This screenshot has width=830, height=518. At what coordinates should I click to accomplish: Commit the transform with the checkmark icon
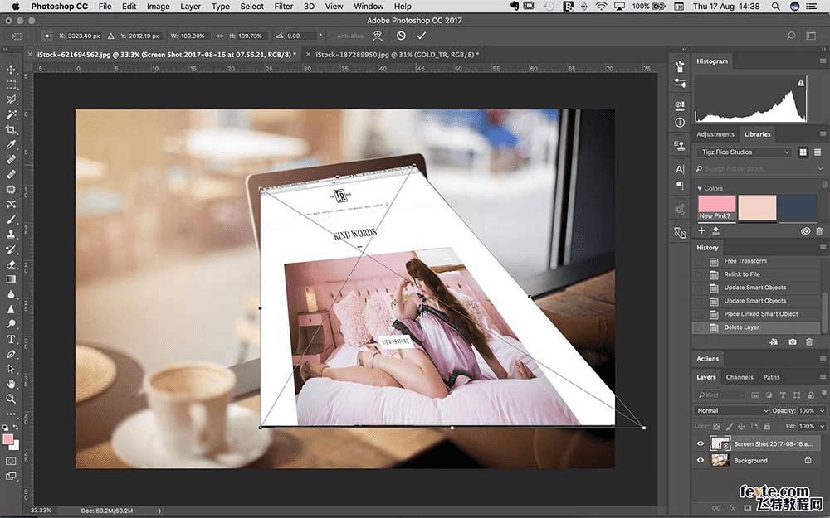point(421,36)
